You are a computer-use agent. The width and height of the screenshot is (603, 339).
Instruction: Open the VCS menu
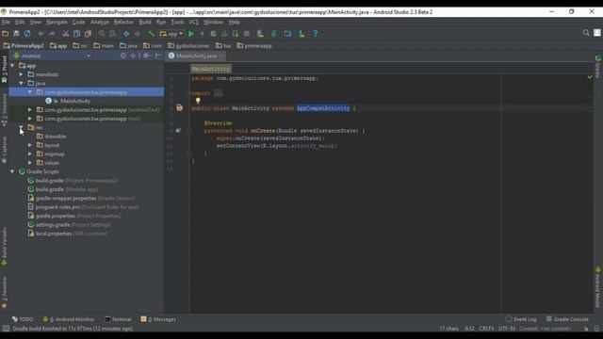click(194, 22)
